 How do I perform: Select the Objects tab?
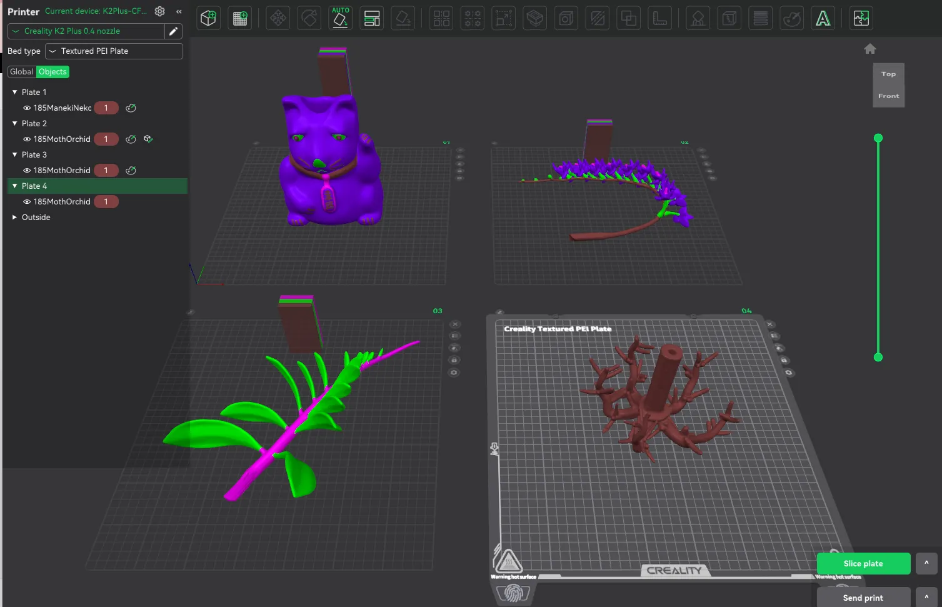(x=53, y=72)
